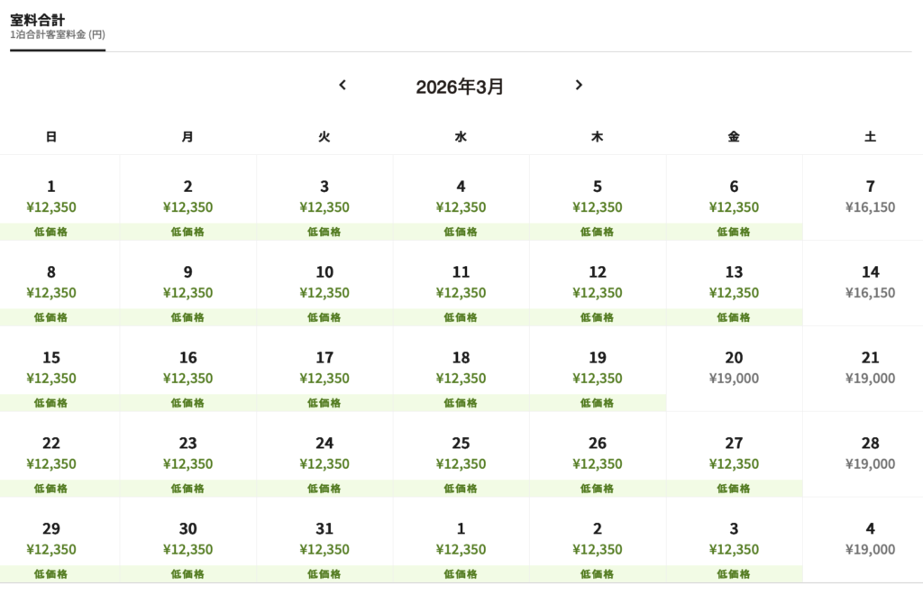Select March 19 low-price date
This screenshot has height=595, width=923.
tap(598, 369)
